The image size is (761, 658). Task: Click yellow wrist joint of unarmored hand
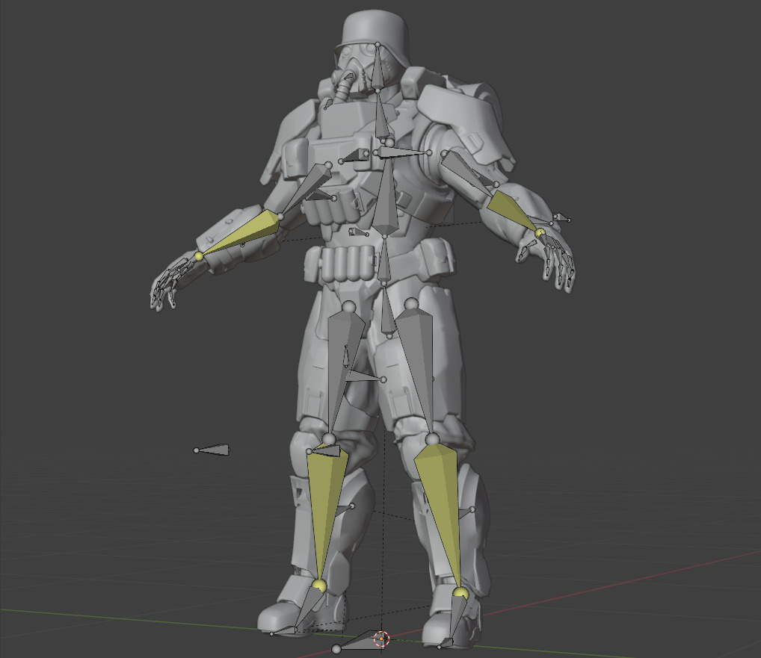point(540,233)
